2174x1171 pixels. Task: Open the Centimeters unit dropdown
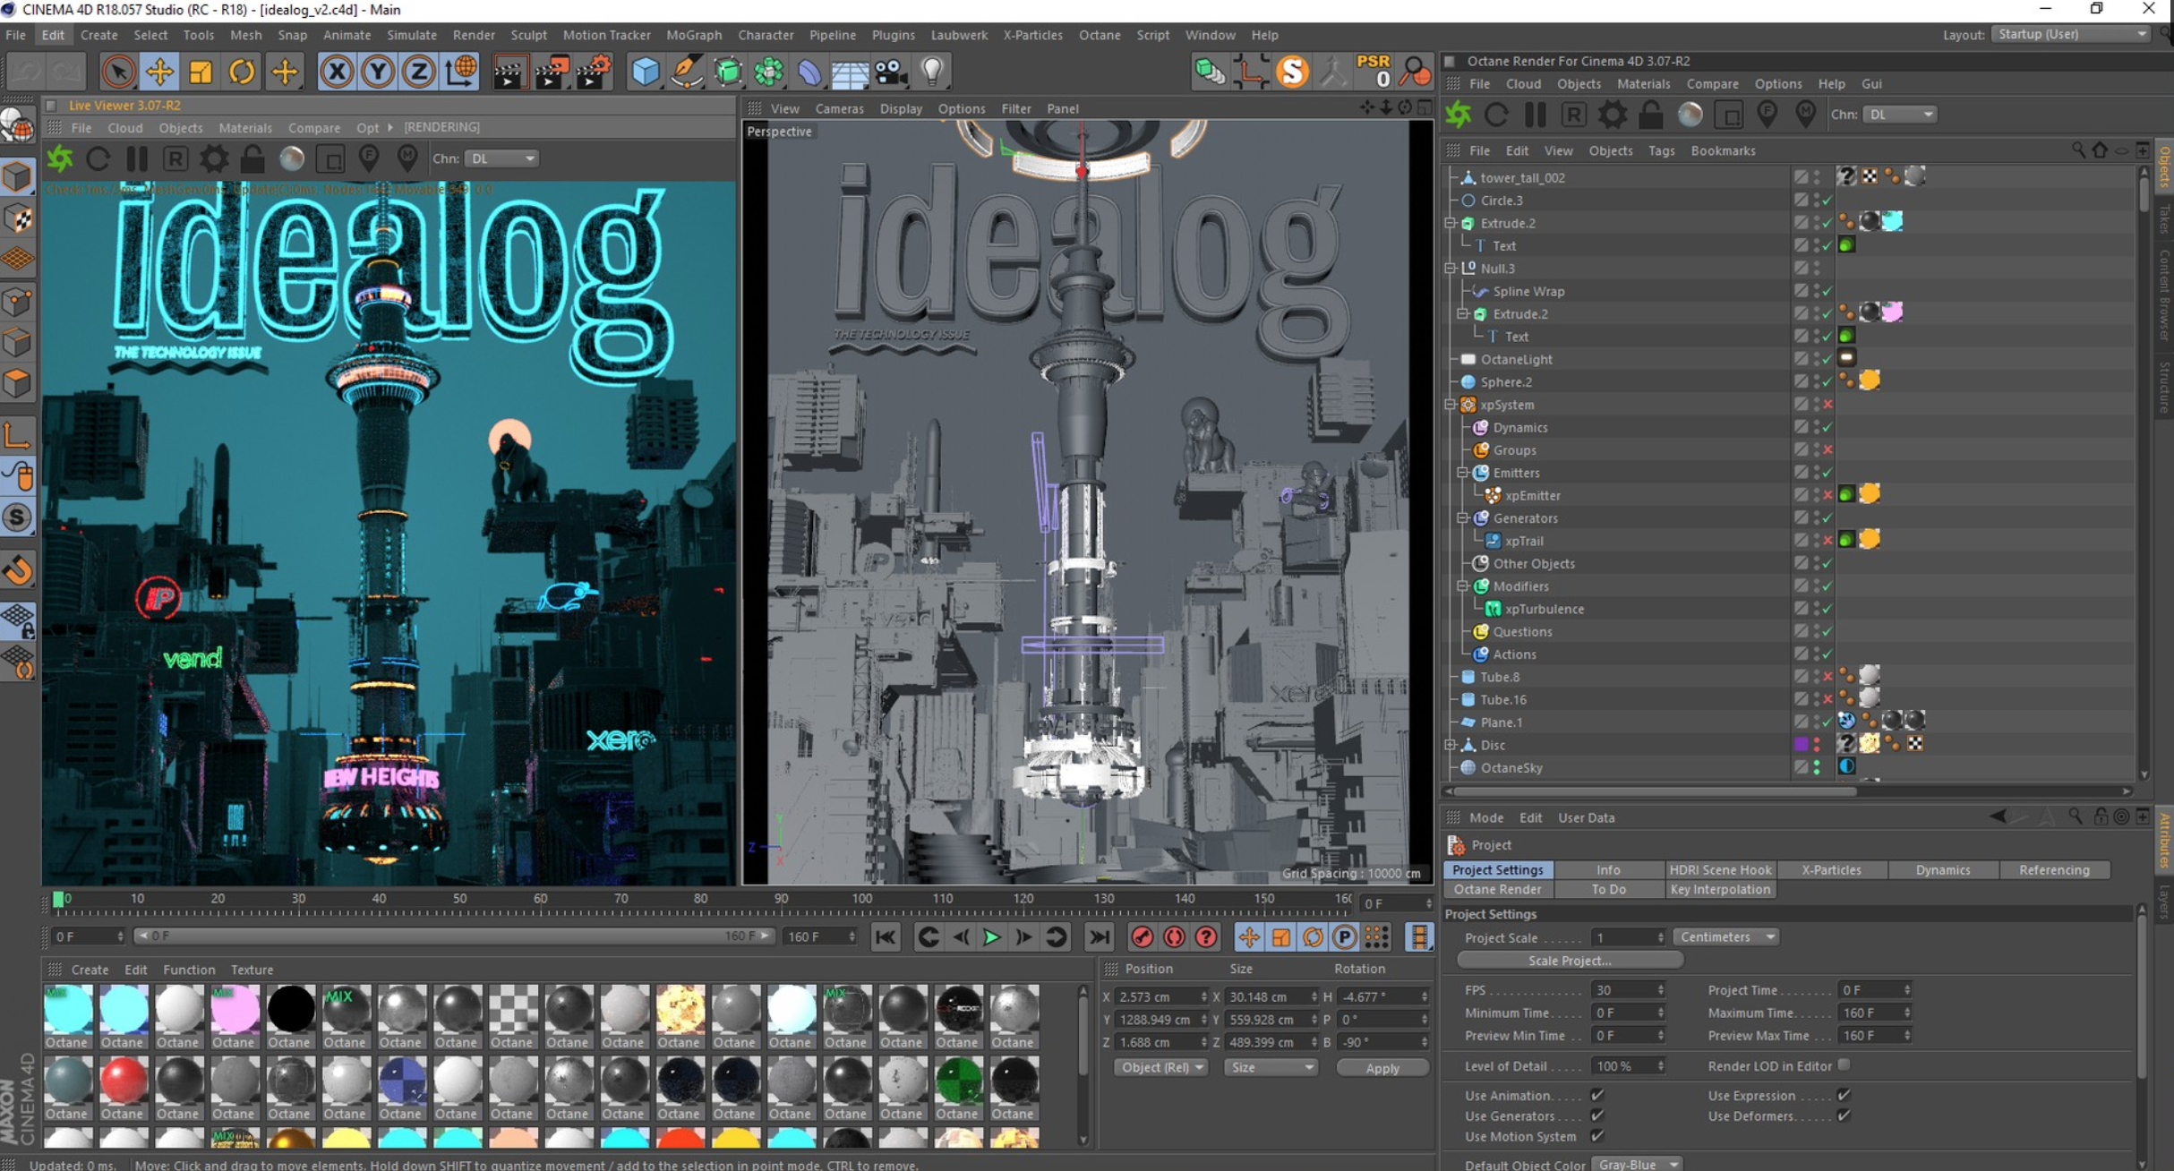click(1725, 937)
